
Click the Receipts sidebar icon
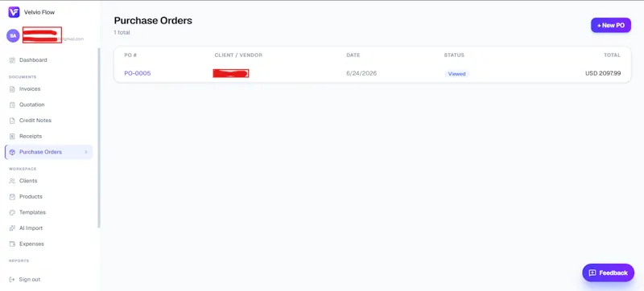click(12, 137)
